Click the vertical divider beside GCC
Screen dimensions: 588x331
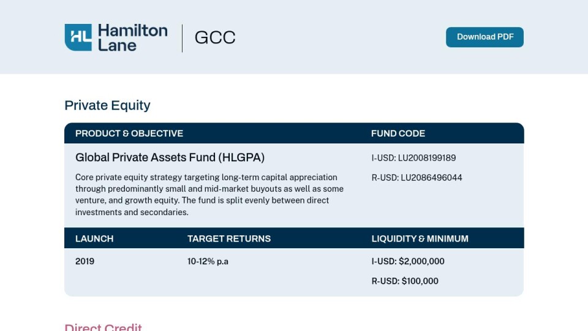click(x=183, y=38)
